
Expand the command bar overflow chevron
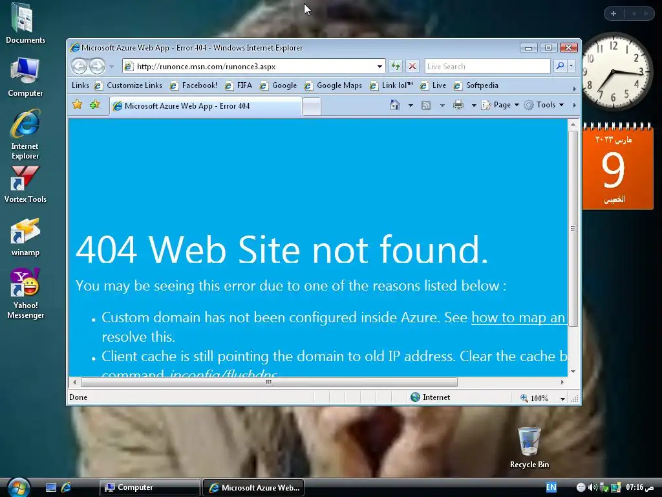pyautogui.click(x=574, y=105)
